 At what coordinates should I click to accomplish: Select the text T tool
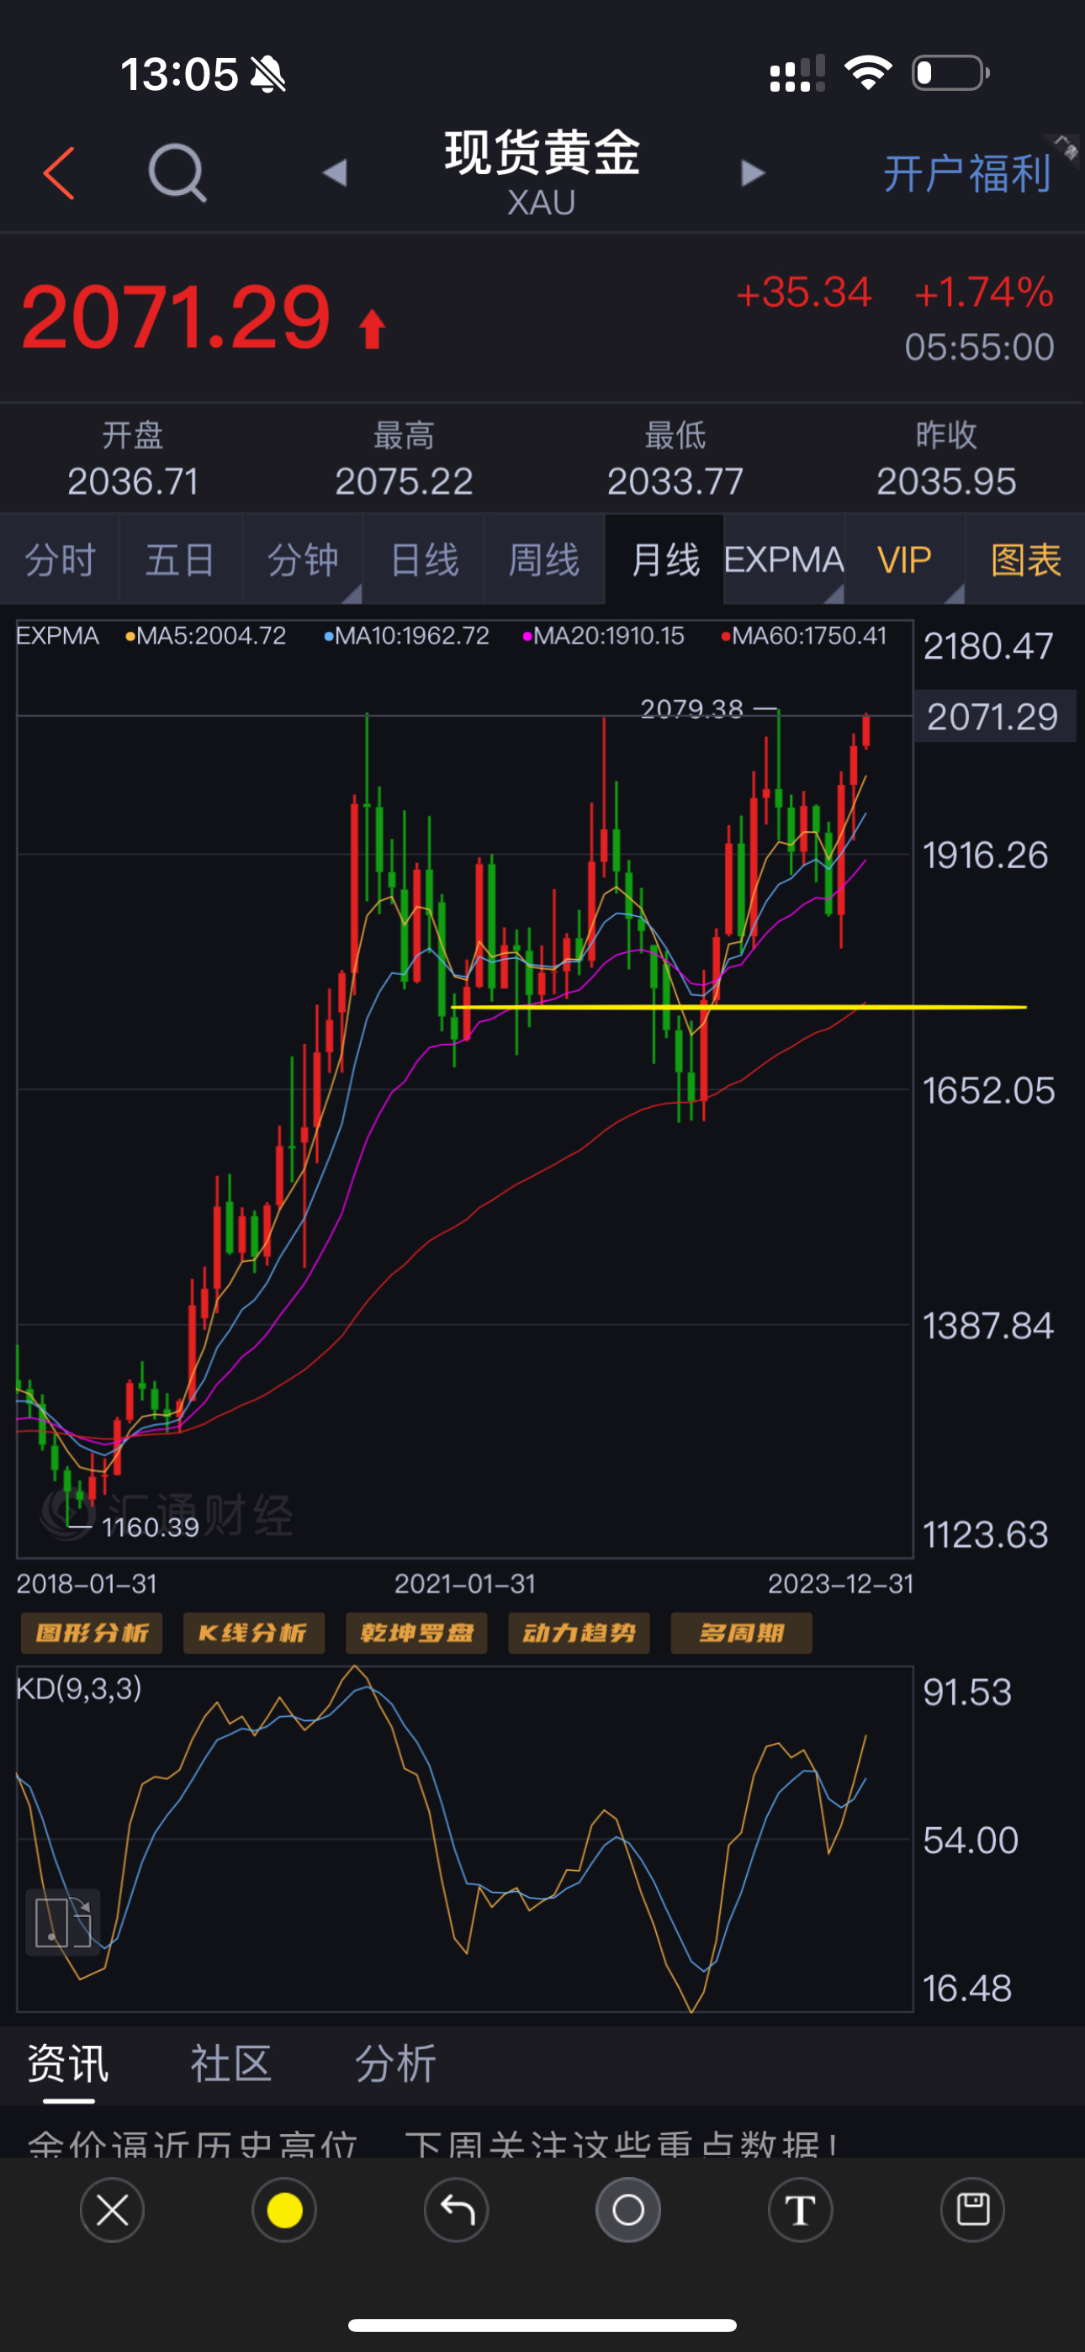tap(801, 2211)
